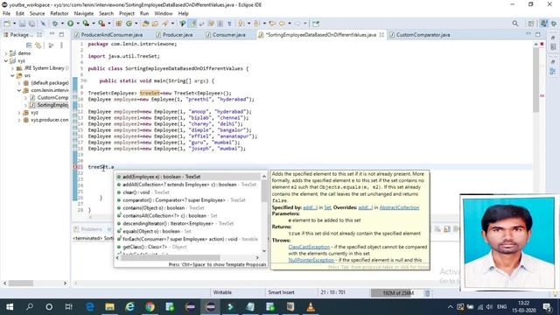560x315 pixels.
Task: Click the Open Type toolbar icon
Action: point(145,24)
